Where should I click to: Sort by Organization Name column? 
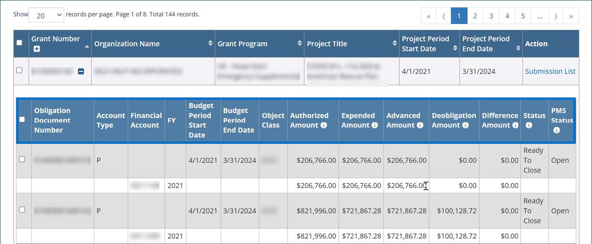click(210, 44)
